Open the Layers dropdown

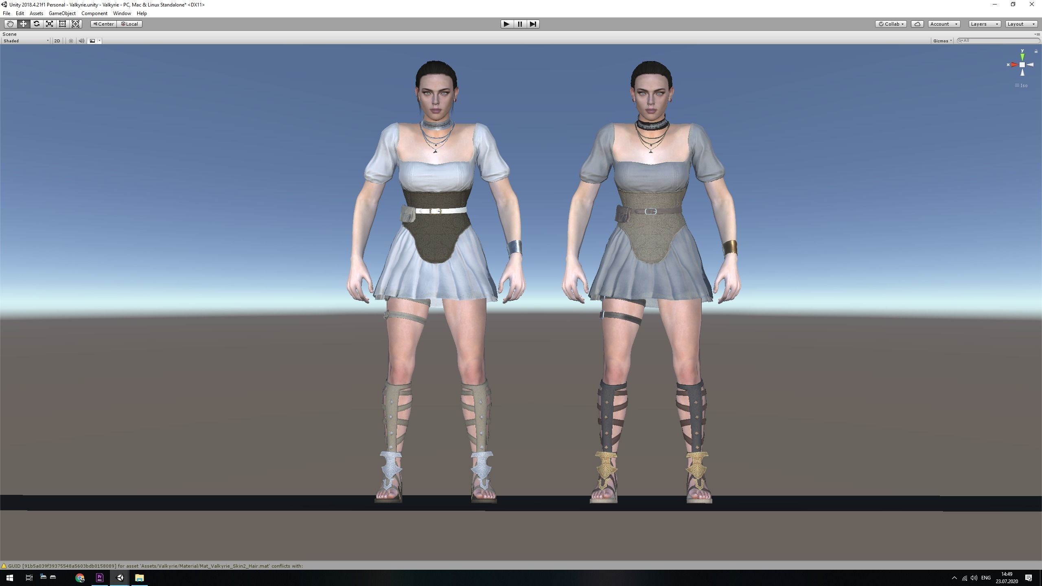click(985, 24)
